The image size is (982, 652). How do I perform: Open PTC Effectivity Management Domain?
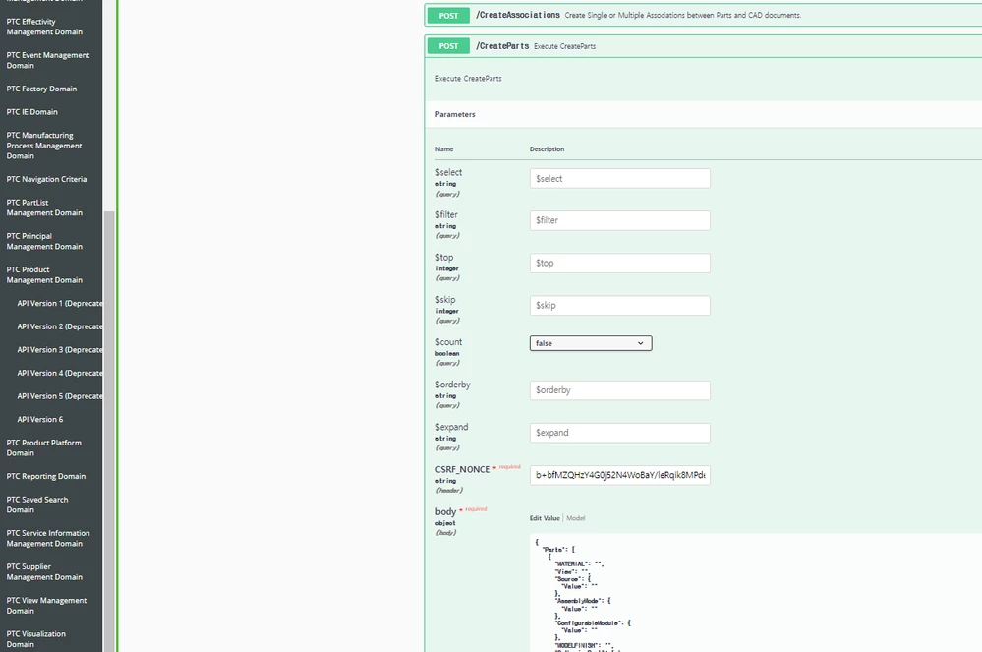pyautogui.click(x=44, y=27)
